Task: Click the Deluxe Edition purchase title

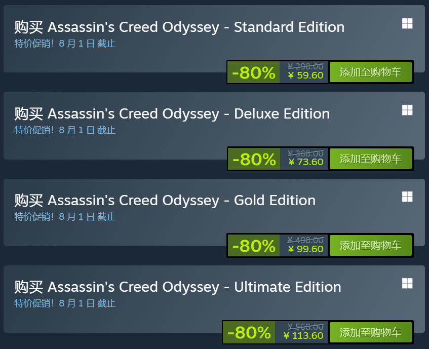Action: pyautogui.click(x=172, y=113)
